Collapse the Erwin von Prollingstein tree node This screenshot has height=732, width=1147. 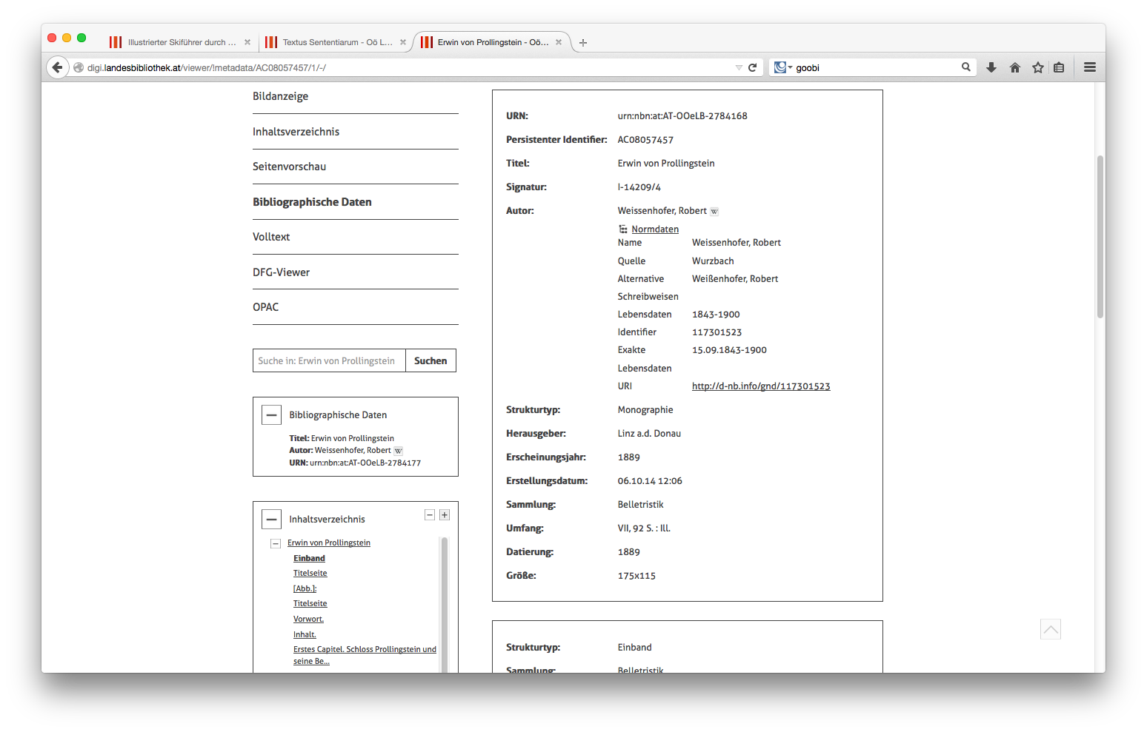click(x=276, y=543)
